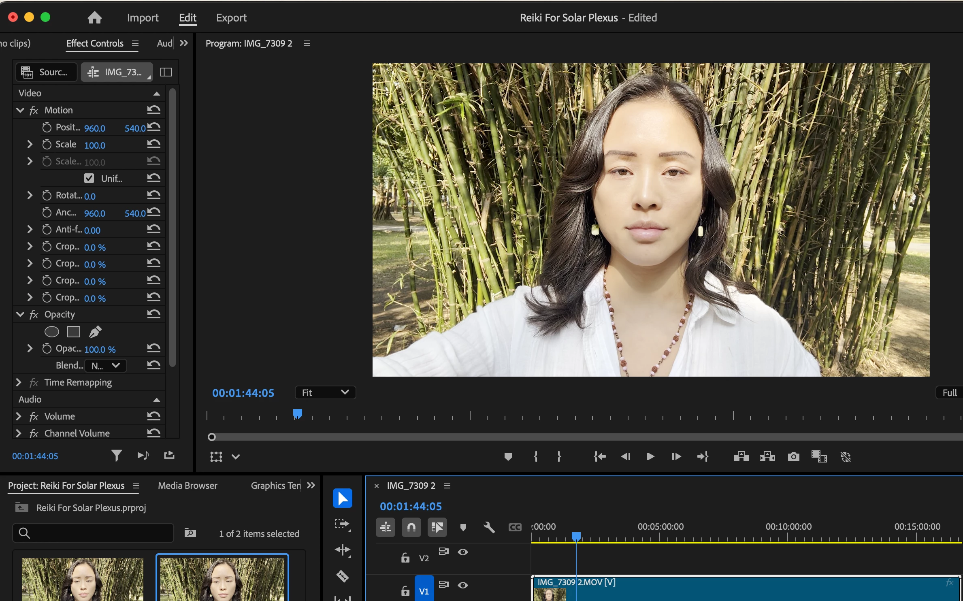Toggle the V1 track lock
963x601 pixels.
point(405,591)
